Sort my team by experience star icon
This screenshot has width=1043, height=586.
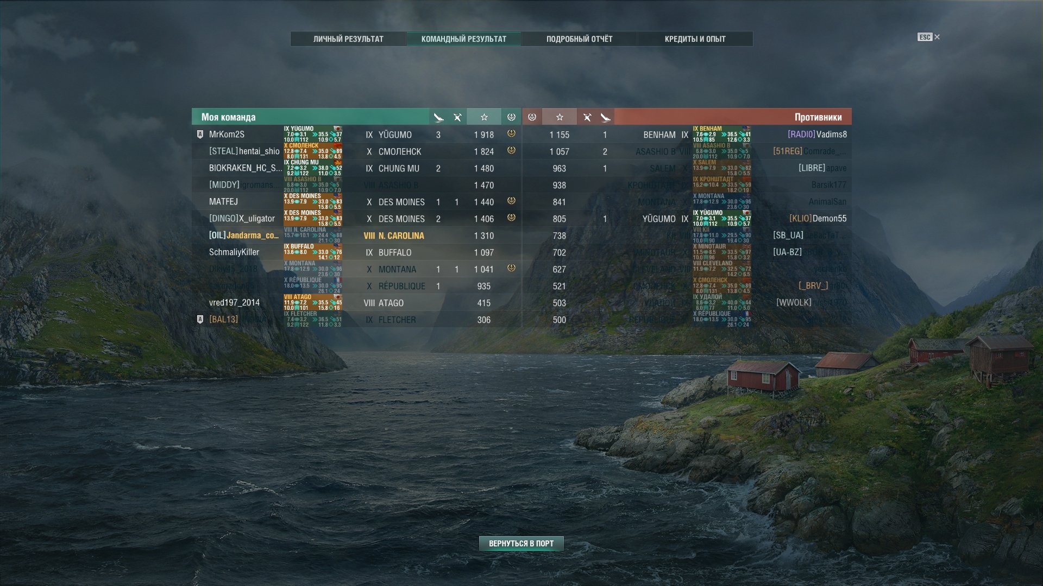click(484, 117)
